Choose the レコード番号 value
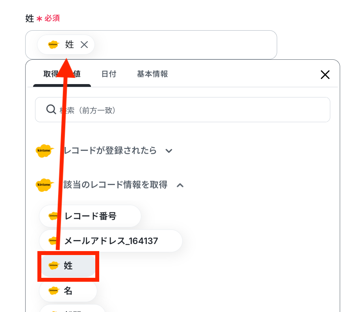361x312 pixels. click(x=90, y=216)
